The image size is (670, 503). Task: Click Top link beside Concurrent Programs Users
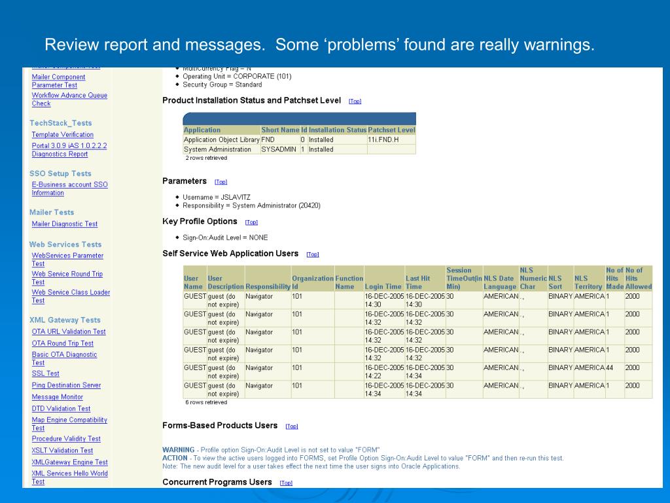(x=286, y=483)
